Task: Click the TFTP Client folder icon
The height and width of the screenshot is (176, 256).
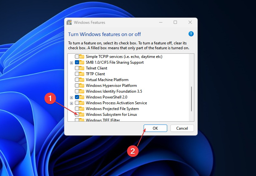Action: (82, 74)
